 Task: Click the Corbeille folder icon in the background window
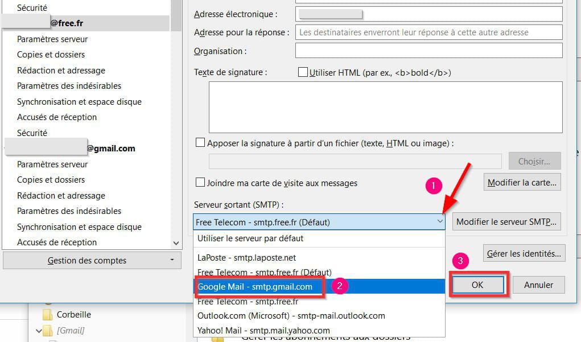coord(47,315)
